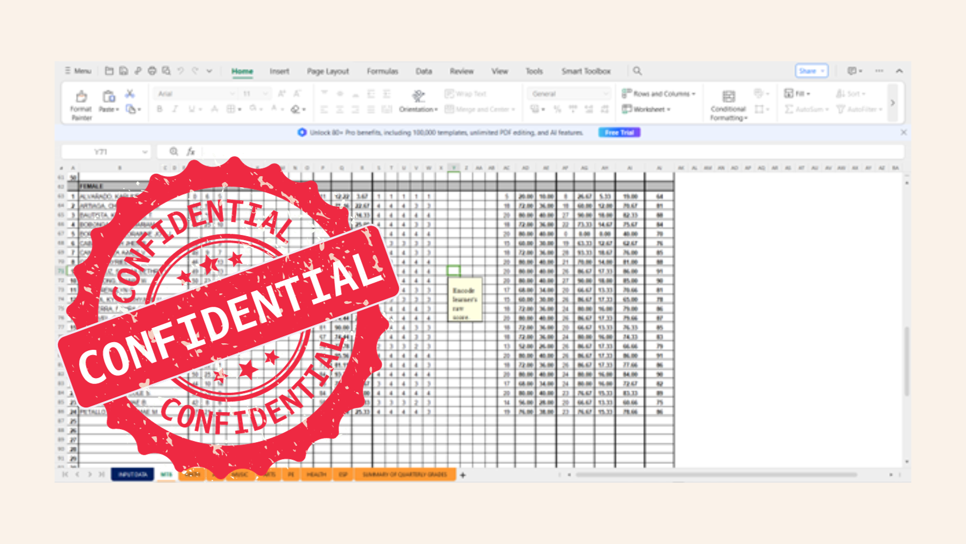Click the Redo arrow icon
Image resolution: width=966 pixels, height=544 pixels.
pos(195,71)
